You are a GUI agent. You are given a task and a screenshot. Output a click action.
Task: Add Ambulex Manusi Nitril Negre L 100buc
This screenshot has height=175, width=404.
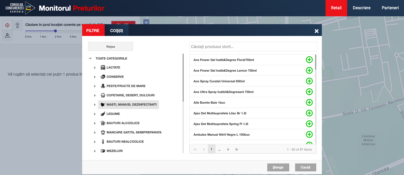[x=309, y=135]
